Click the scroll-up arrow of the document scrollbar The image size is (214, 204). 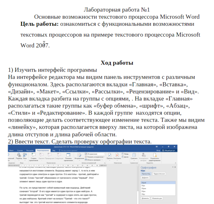[138, 165]
